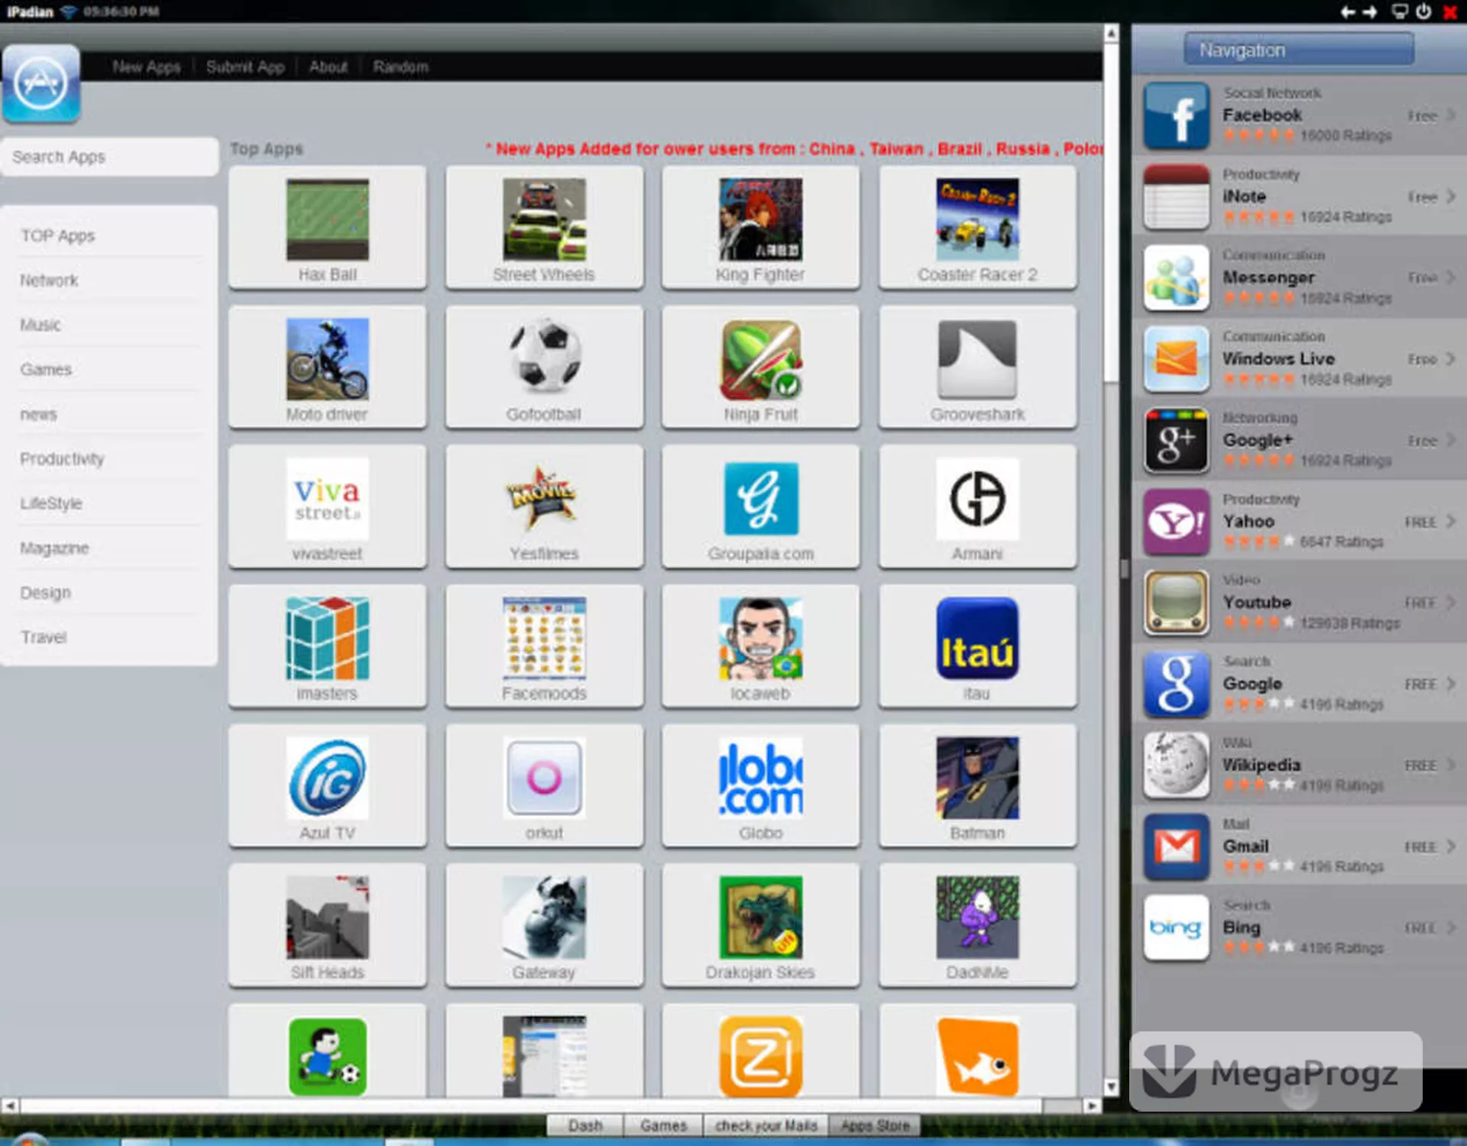Image resolution: width=1467 pixels, height=1146 pixels.
Task: Expand Yahoo entry chevron in Navigation
Action: (x=1450, y=521)
